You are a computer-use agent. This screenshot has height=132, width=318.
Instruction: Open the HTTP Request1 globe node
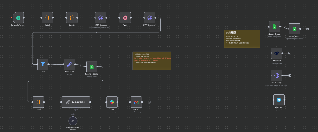tap(150, 18)
